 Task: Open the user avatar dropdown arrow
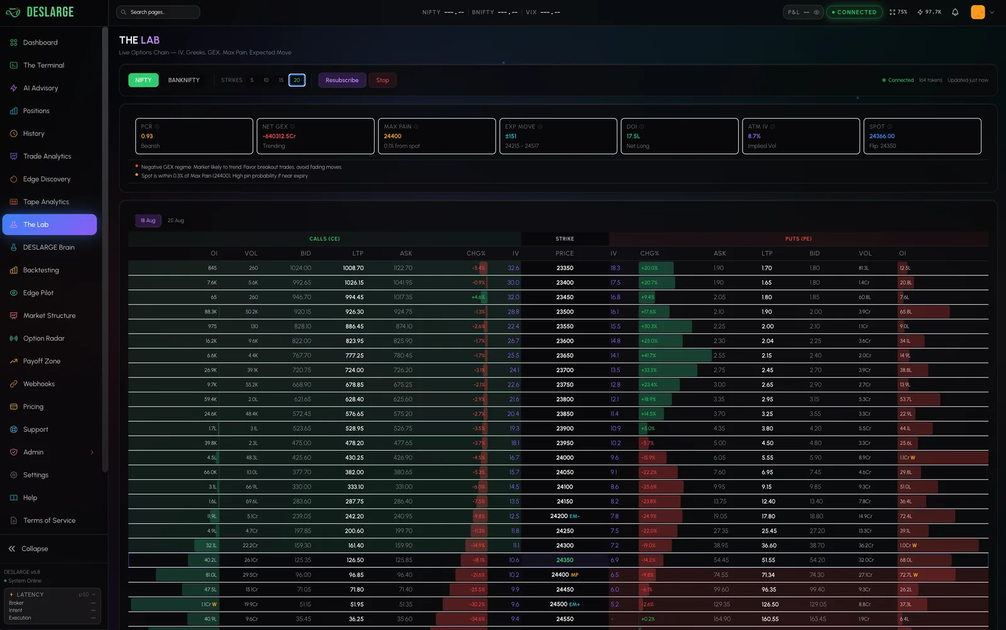(992, 12)
